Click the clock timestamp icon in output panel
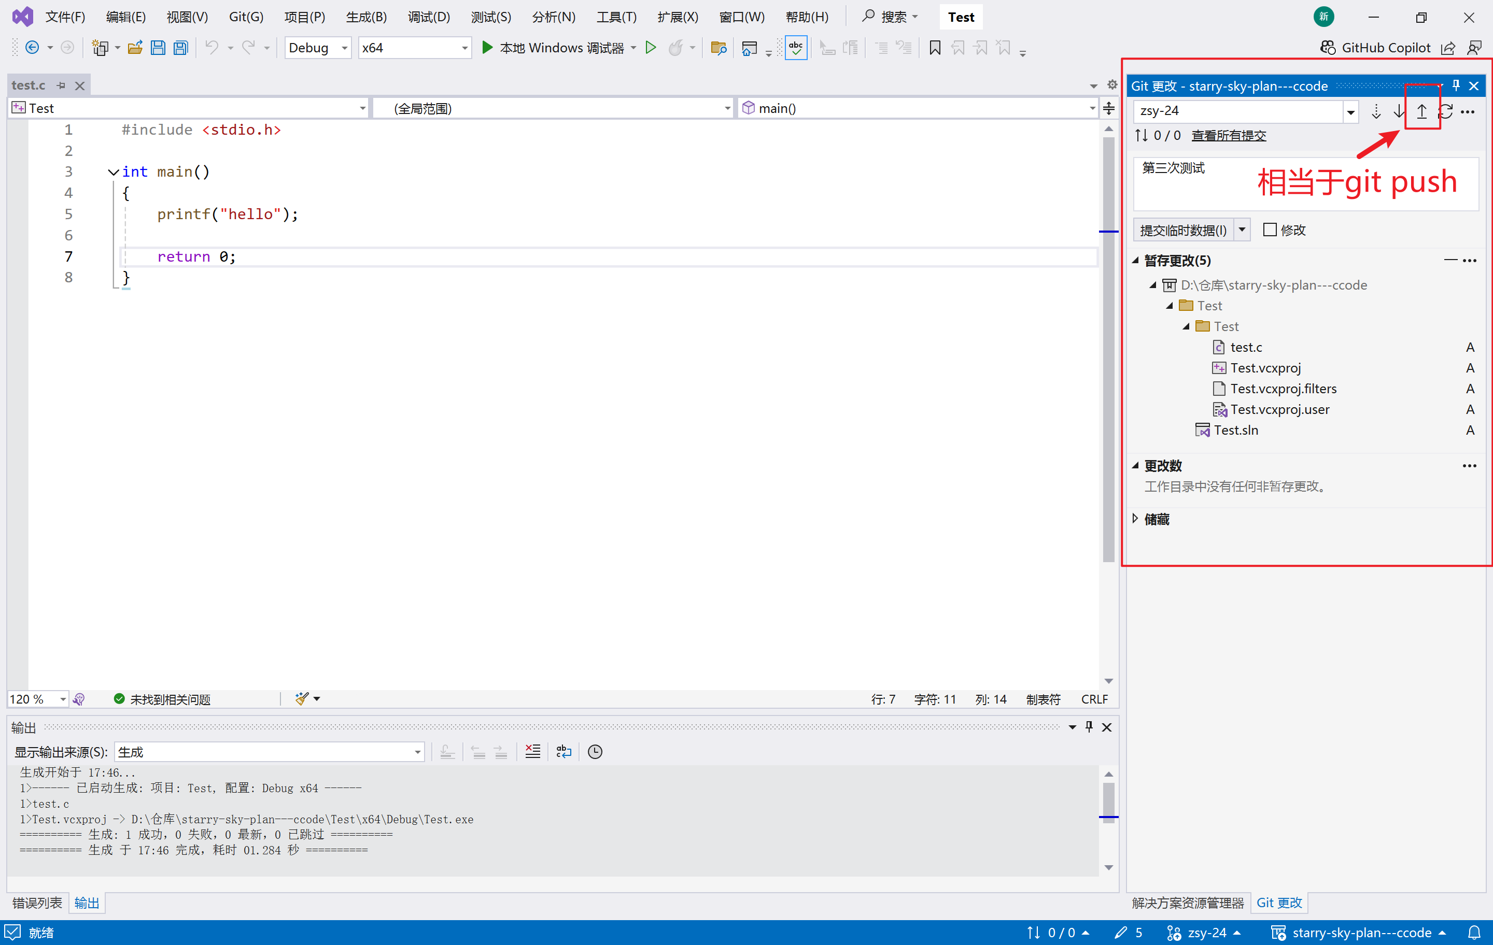This screenshot has width=1493, height=945. (x=595, y=752)
